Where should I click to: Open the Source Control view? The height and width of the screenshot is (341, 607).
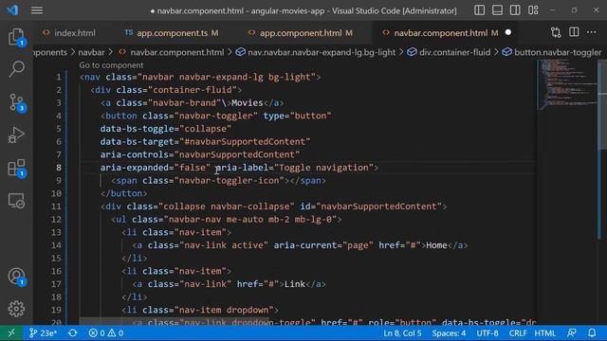(16, 103)
